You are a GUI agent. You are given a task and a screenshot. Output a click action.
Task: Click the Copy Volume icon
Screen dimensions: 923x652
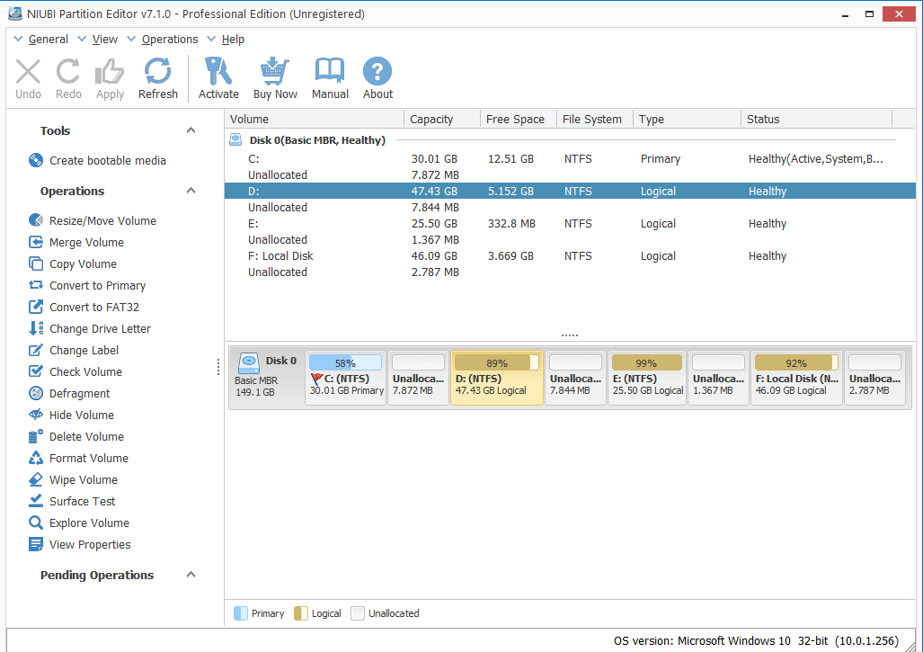point(36,263)
